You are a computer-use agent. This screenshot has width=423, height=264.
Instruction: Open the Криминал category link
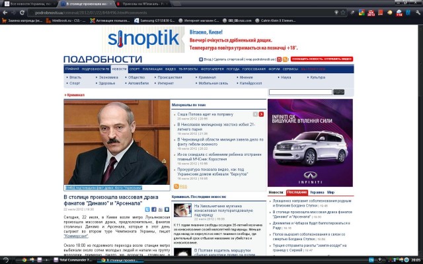coord(207,77)
